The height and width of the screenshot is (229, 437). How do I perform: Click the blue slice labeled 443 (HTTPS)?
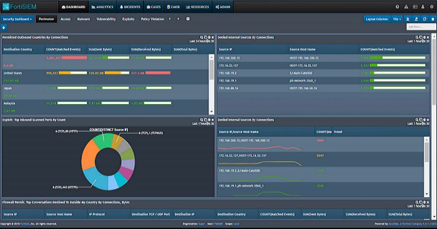96,178
